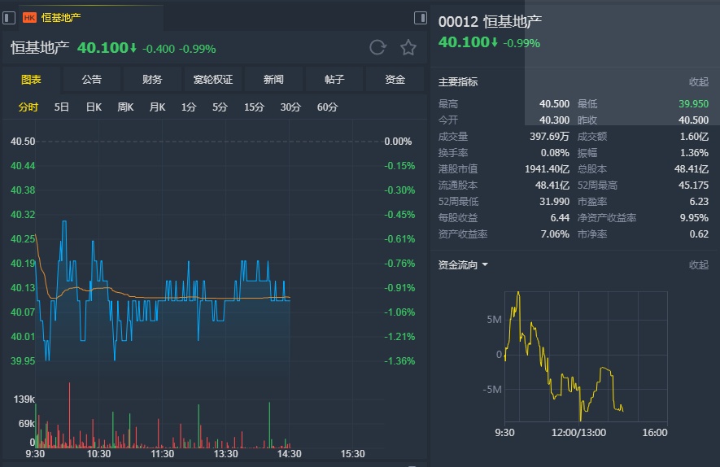This screenshot has width=720, height=467.
Task: Select the 日K chart period
Action: pos(94,107)
